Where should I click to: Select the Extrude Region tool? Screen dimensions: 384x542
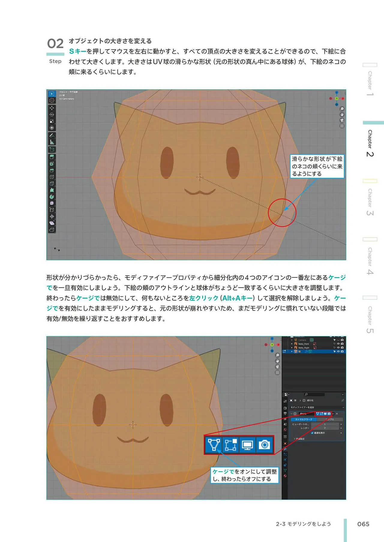(x=52, y=157)
